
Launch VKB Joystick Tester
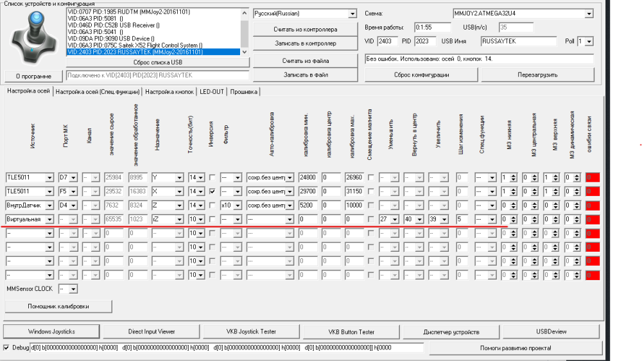[251, 331]
